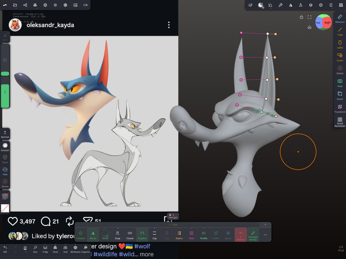This screenshot has width=346, height=259.
Task: Open the white paint color swatch
Action: [x=5, y=208]
